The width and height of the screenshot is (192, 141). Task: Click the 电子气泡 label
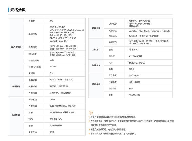[x=33, y=132]
